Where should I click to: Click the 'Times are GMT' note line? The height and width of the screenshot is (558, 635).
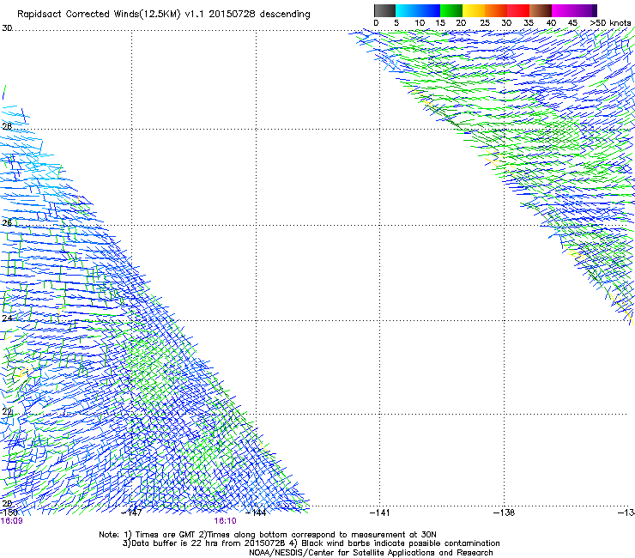point(268,535)
